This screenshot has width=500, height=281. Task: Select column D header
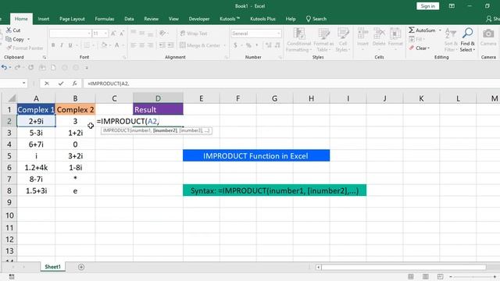point(158,98)
